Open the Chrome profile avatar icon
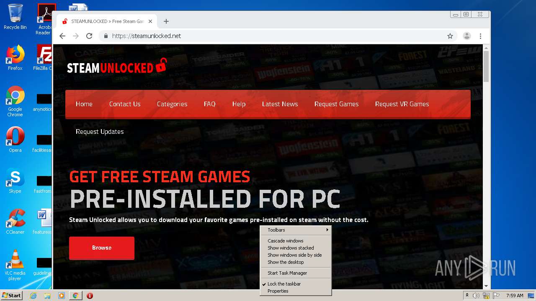 point(467,36)
